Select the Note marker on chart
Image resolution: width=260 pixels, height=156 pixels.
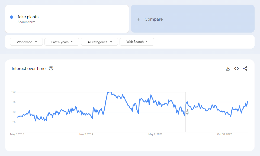[187, 112]
